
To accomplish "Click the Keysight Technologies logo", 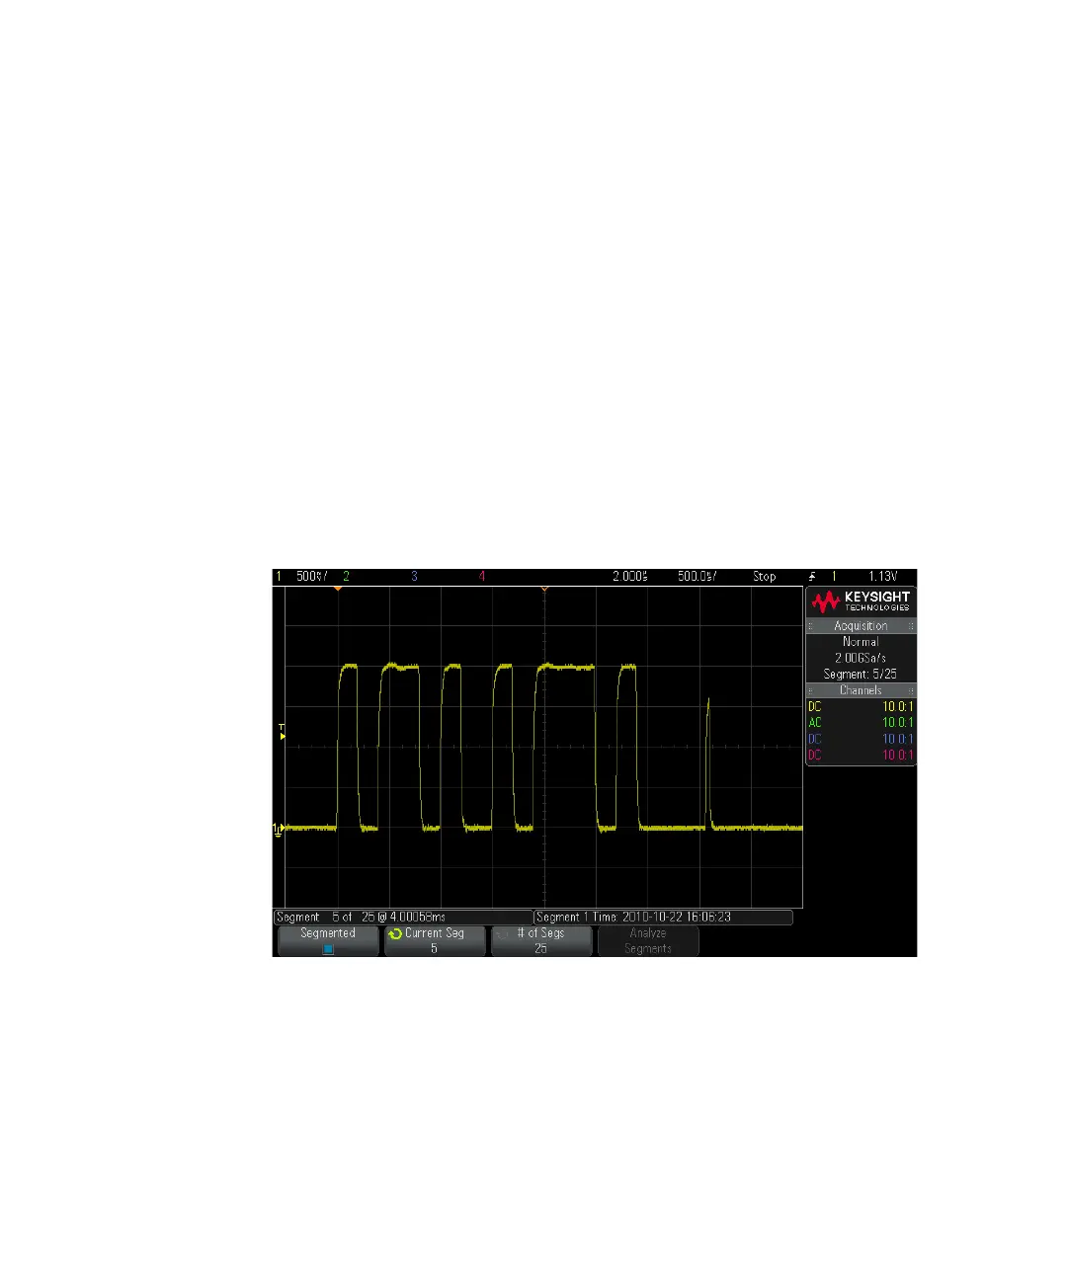I will (x=861, y=601).
